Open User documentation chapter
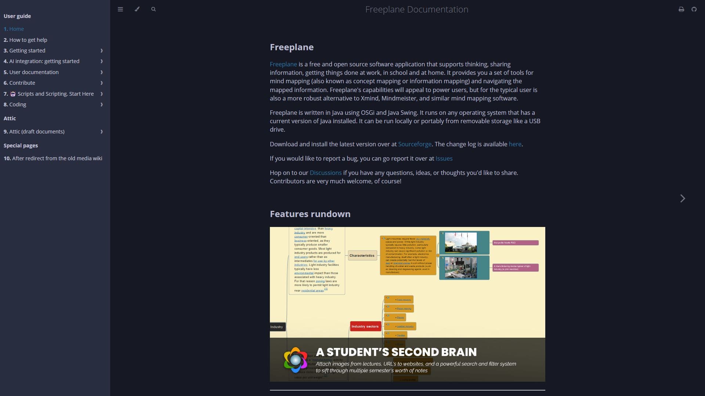 (x=31, y=72)
